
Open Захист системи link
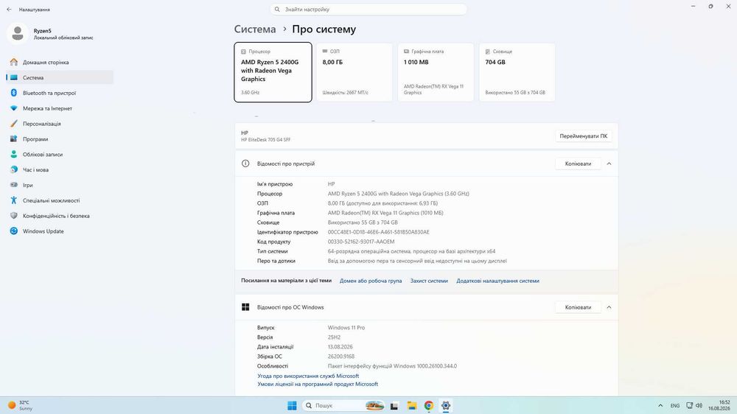pos(429,281)
